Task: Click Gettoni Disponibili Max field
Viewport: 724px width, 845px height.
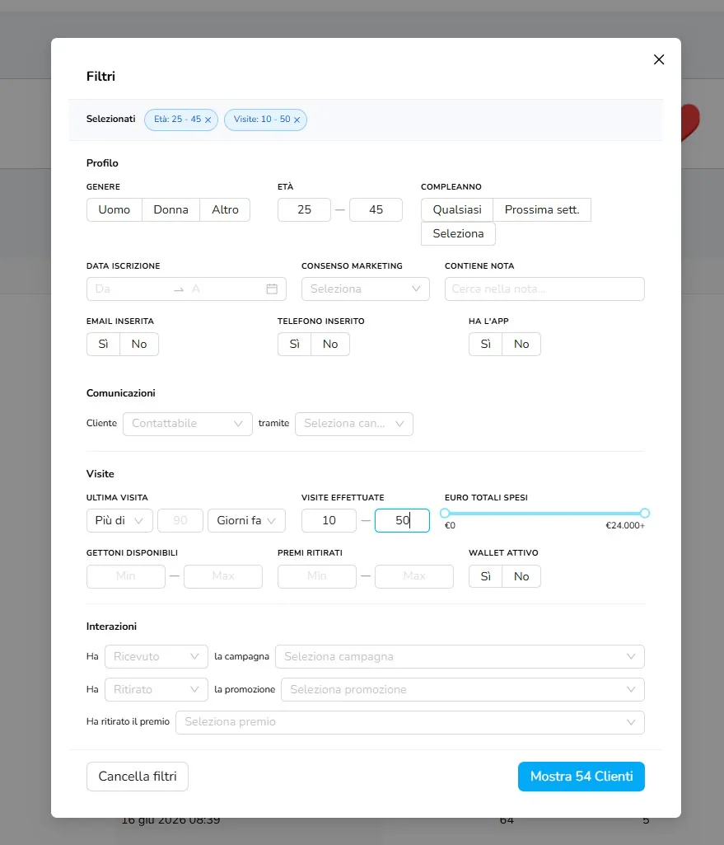Action: click(x=223, y=576)
